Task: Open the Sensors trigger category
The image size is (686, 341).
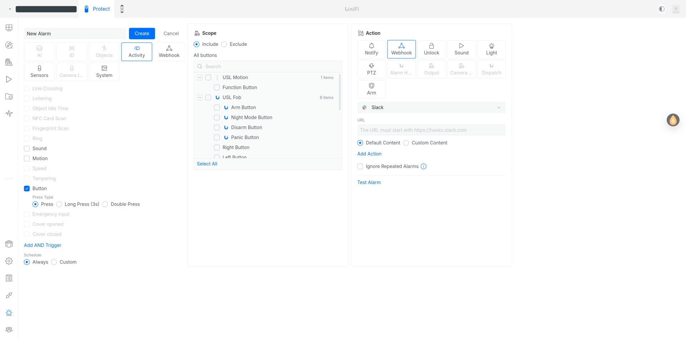Action: (39, 71)
